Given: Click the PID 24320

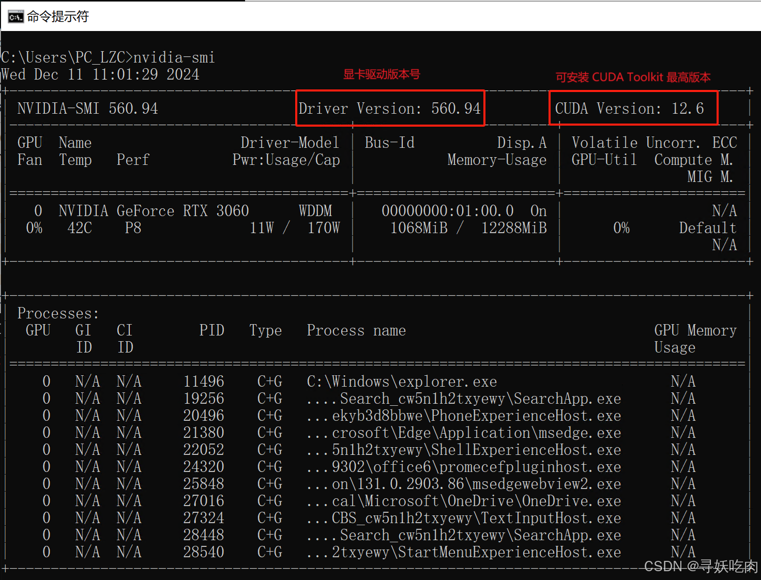Looking at the screenshot, I should tap(204, 467).
